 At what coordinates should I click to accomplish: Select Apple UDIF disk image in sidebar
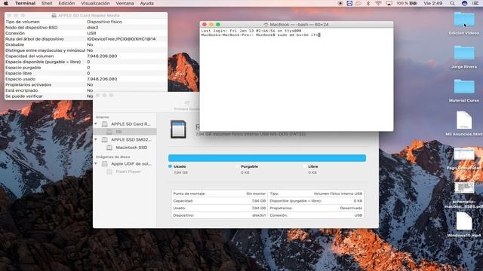(125, 164)
